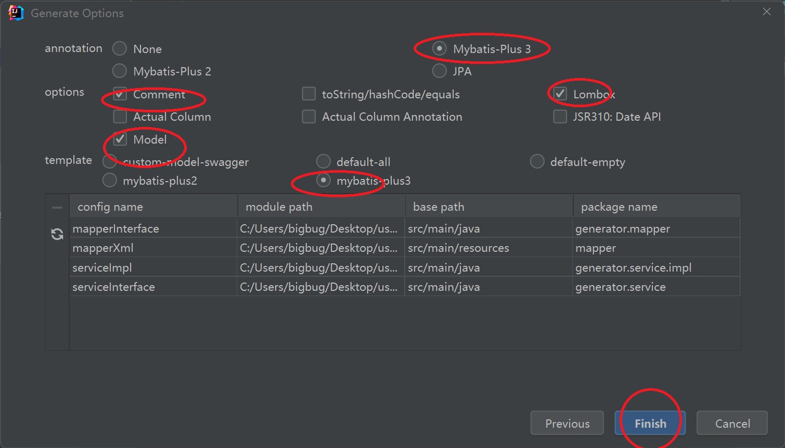Choose the JPA annotation radio button
The image size is (785, 448).
tap(440, 71)
